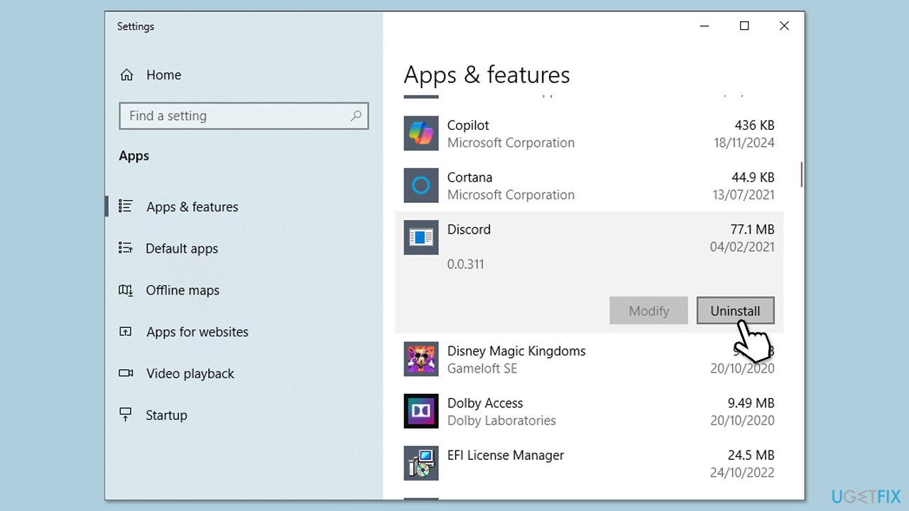Click the Apps & features list icon
909x511 pixels.
[126, 207]
